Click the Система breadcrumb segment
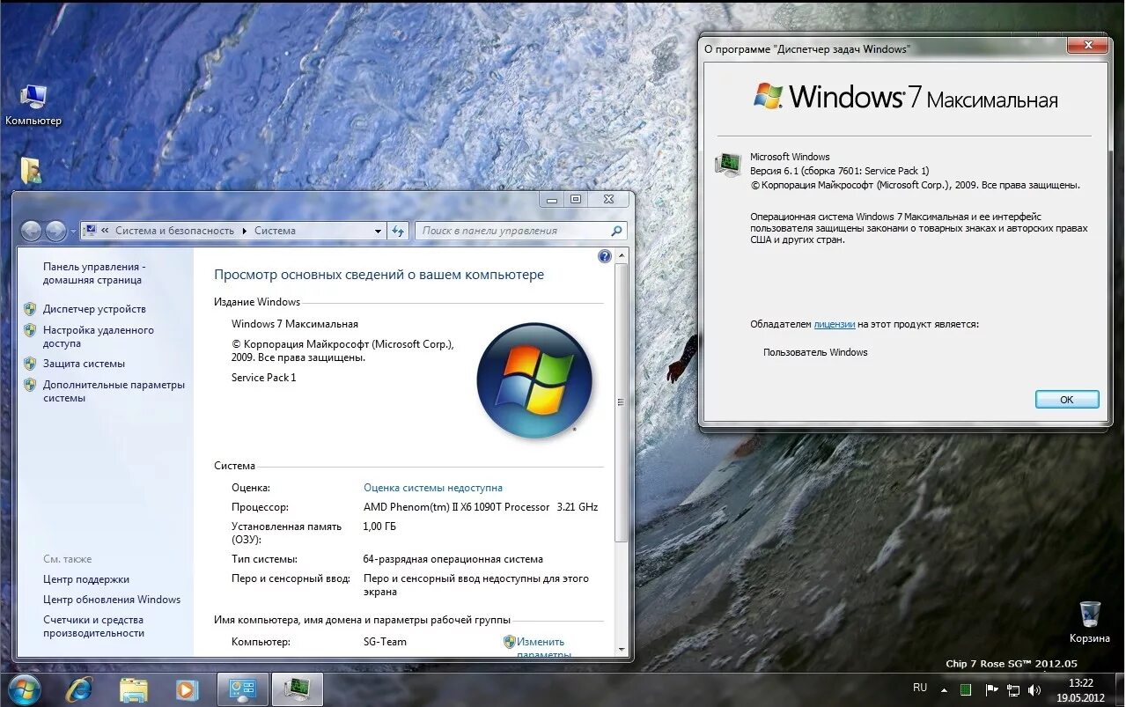 click(275, 231)
